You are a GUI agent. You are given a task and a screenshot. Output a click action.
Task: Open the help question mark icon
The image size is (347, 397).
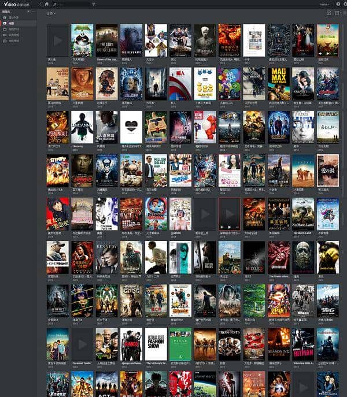(338, 4)
